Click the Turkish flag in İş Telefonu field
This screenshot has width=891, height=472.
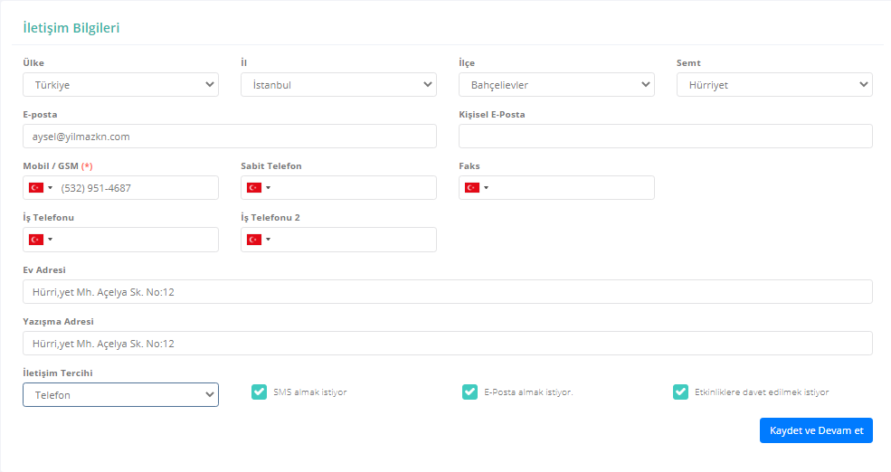(x=36, y=240)
